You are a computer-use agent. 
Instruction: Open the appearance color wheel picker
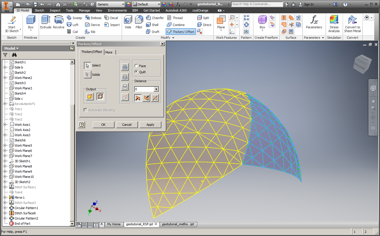tap(128, 4)
